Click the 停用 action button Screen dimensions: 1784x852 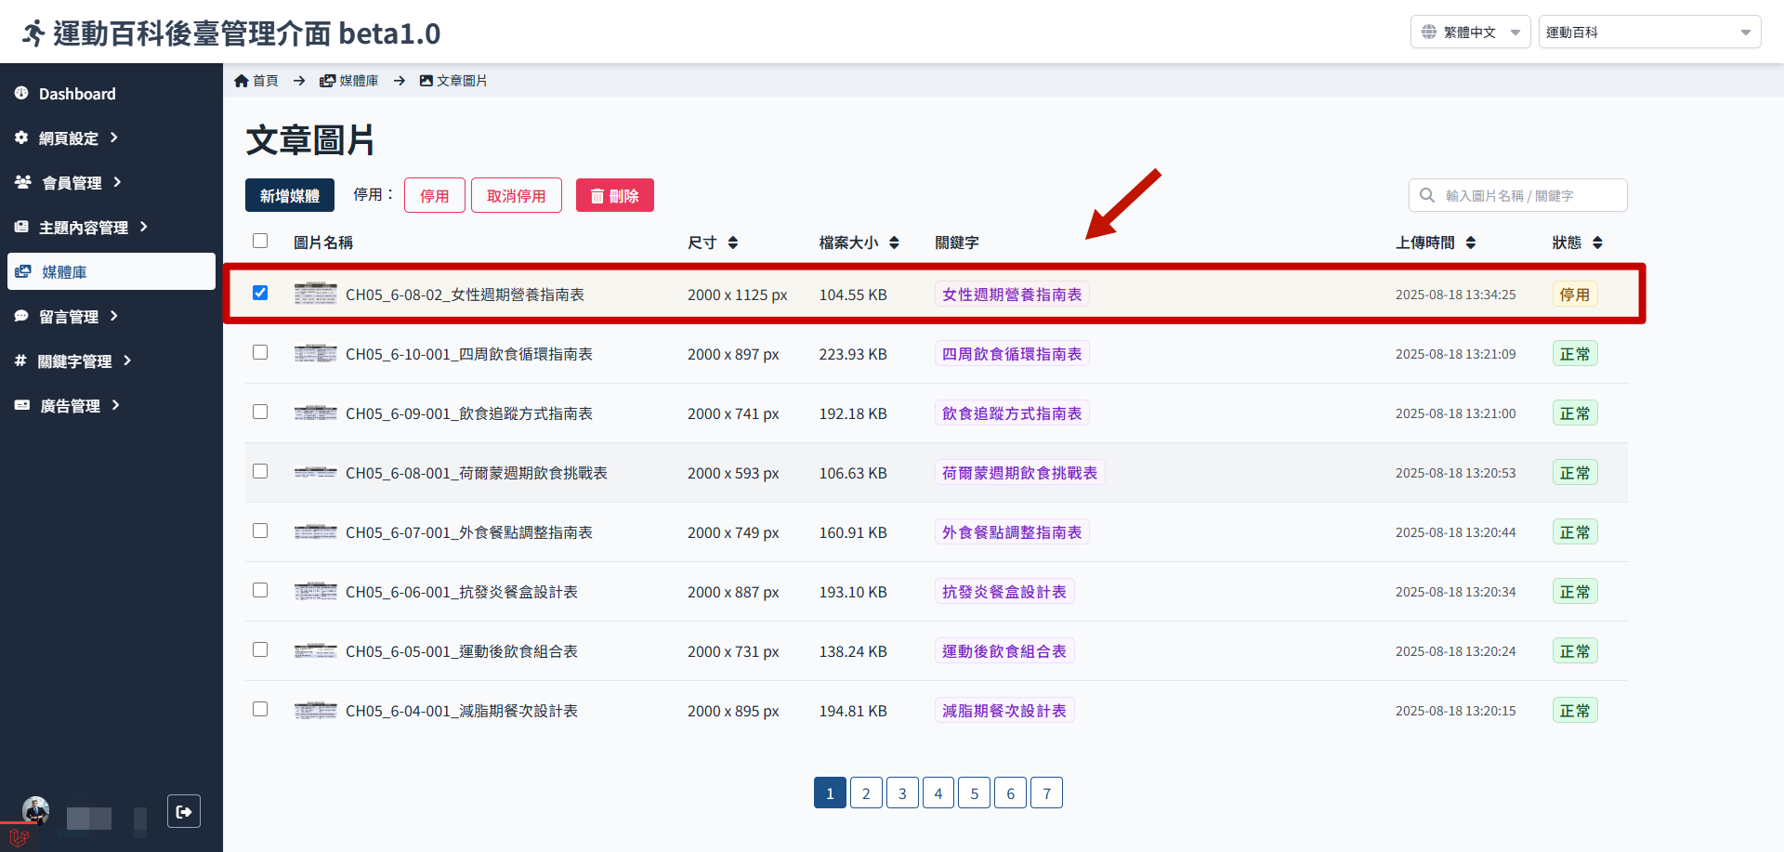click(x=435, y=195)
